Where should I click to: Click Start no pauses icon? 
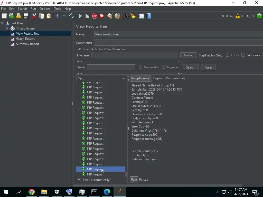(87, 16)
